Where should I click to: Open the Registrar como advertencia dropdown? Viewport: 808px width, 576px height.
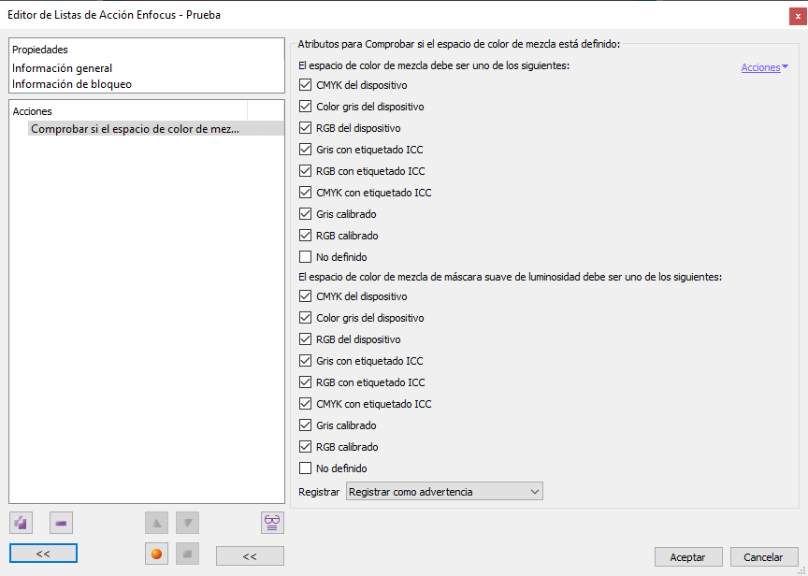coord(445,492)
